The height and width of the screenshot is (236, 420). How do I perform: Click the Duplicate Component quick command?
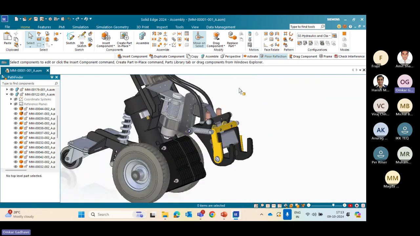(167, 56)
